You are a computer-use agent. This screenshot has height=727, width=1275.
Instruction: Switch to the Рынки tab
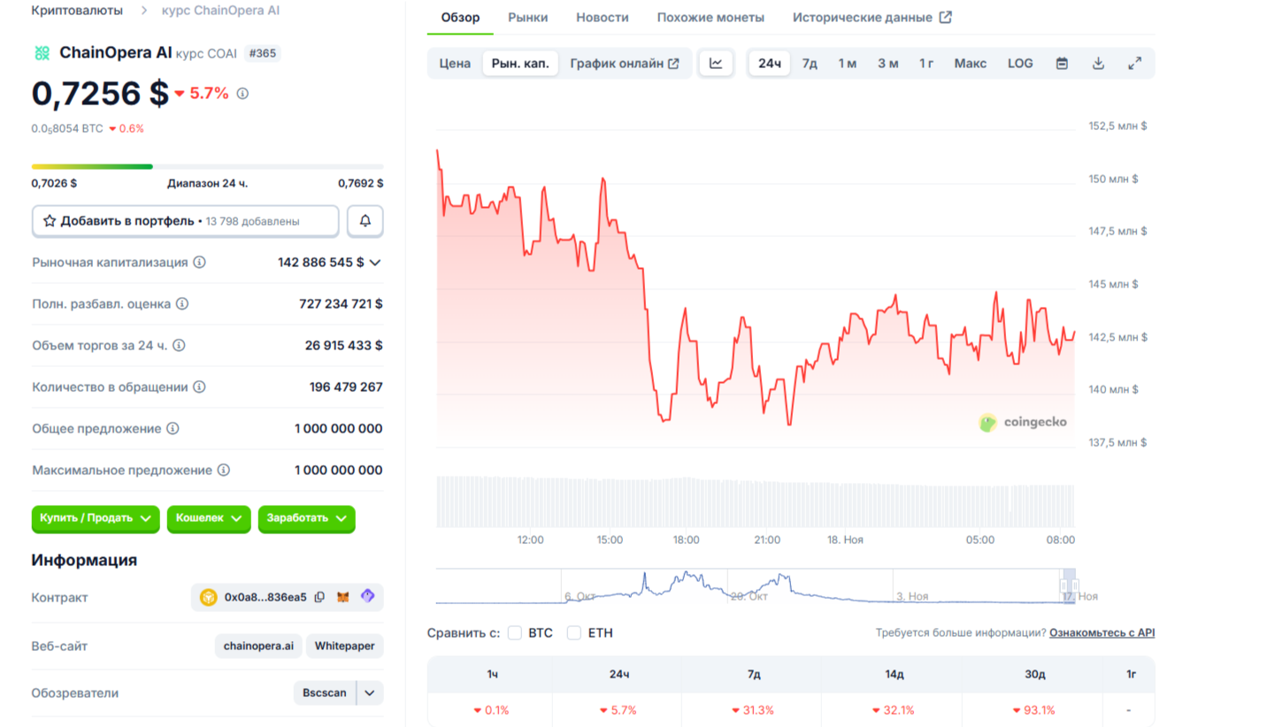tap(527, 18)
